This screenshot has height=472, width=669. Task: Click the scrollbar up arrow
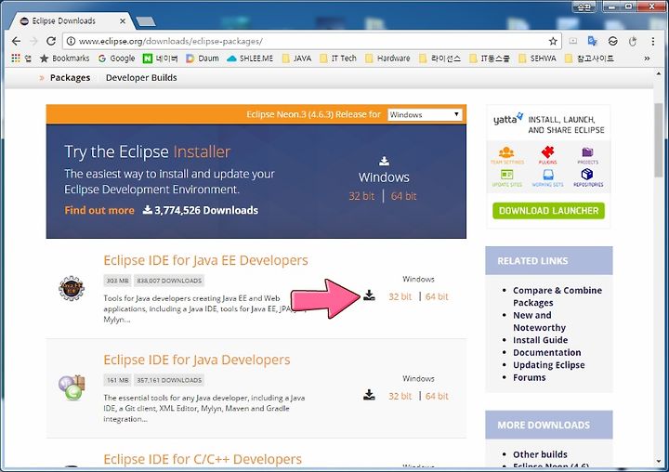pyautogui.click(x=659, y=73)
